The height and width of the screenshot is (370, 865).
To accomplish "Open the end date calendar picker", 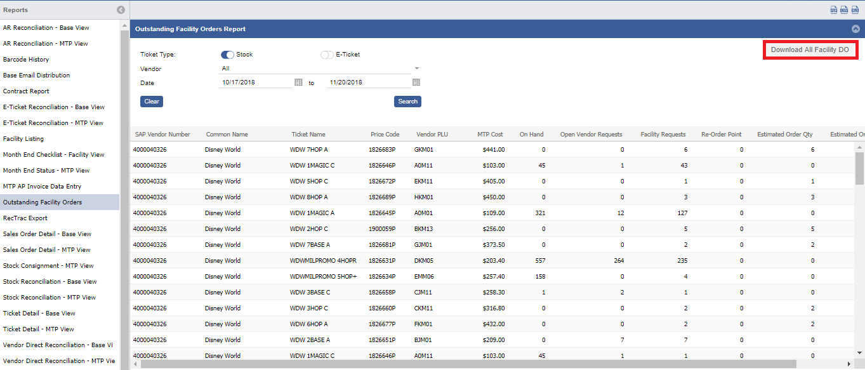I will tap(416, 83).
